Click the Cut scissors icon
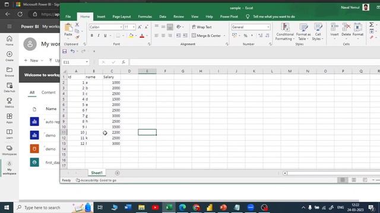Screen dimensions: 380x213 (x=77, y=24)
